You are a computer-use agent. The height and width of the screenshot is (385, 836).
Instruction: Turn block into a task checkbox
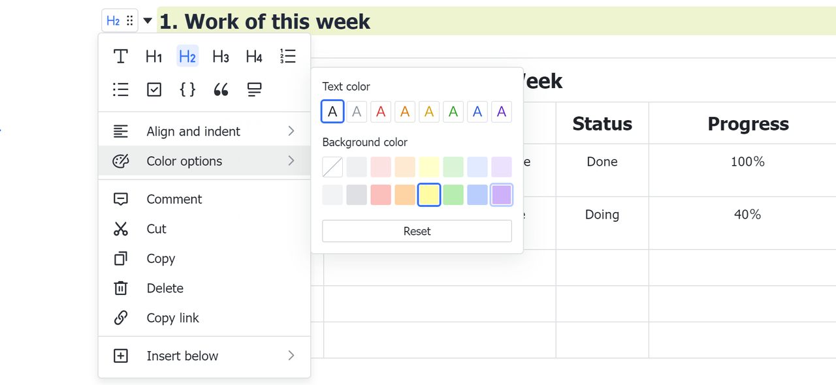[x=154, y=89]
